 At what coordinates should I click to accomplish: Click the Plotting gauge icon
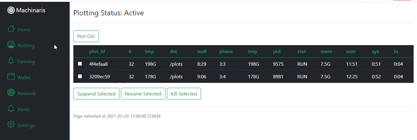[11, 45]
